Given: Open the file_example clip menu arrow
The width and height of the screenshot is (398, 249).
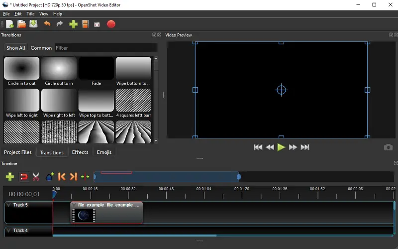Looking at the screenshot, I should [74, 205].
